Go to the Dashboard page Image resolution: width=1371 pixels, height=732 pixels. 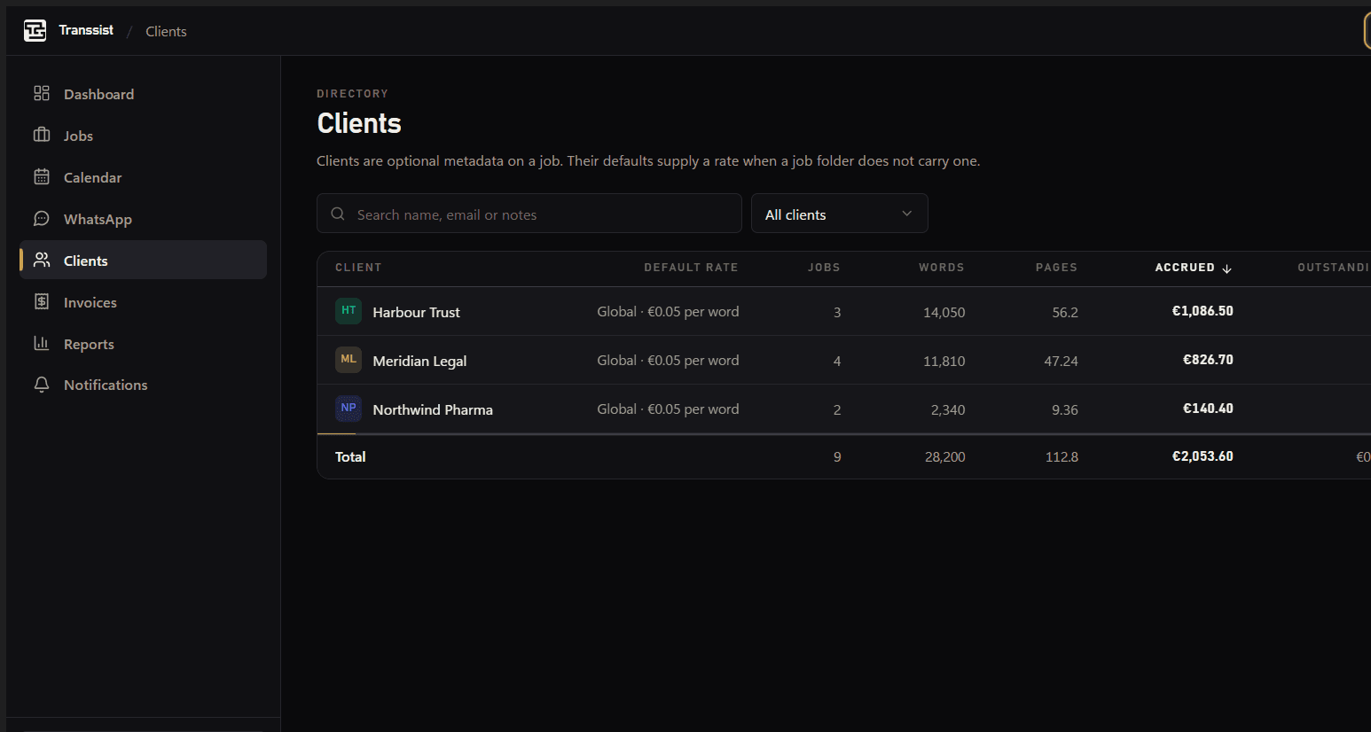[144, 94]
